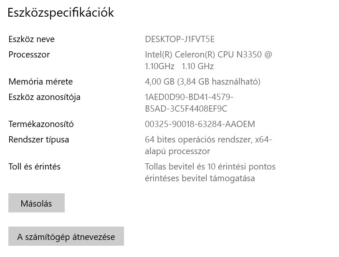Click the device ID line starting 1AED0D90
The image size is (339, 257).
pos(189,97)
